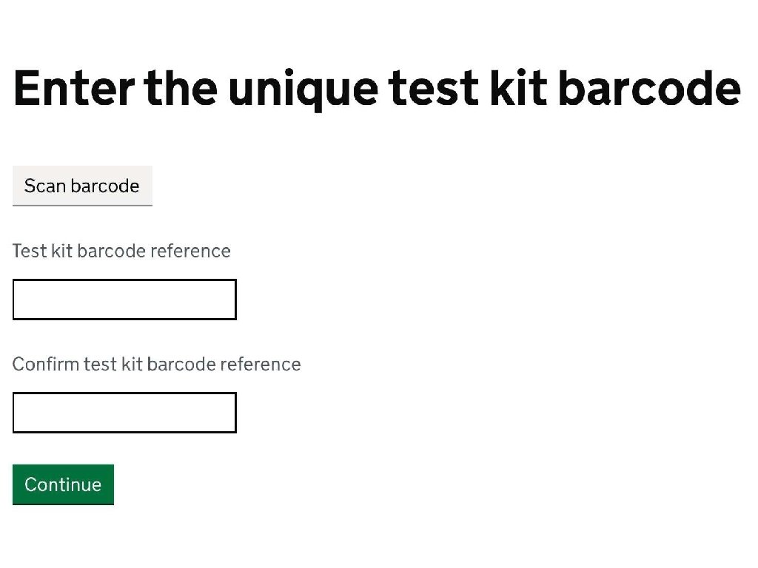
Task: Submit the form using Continue
Action: tap(63, 484)
